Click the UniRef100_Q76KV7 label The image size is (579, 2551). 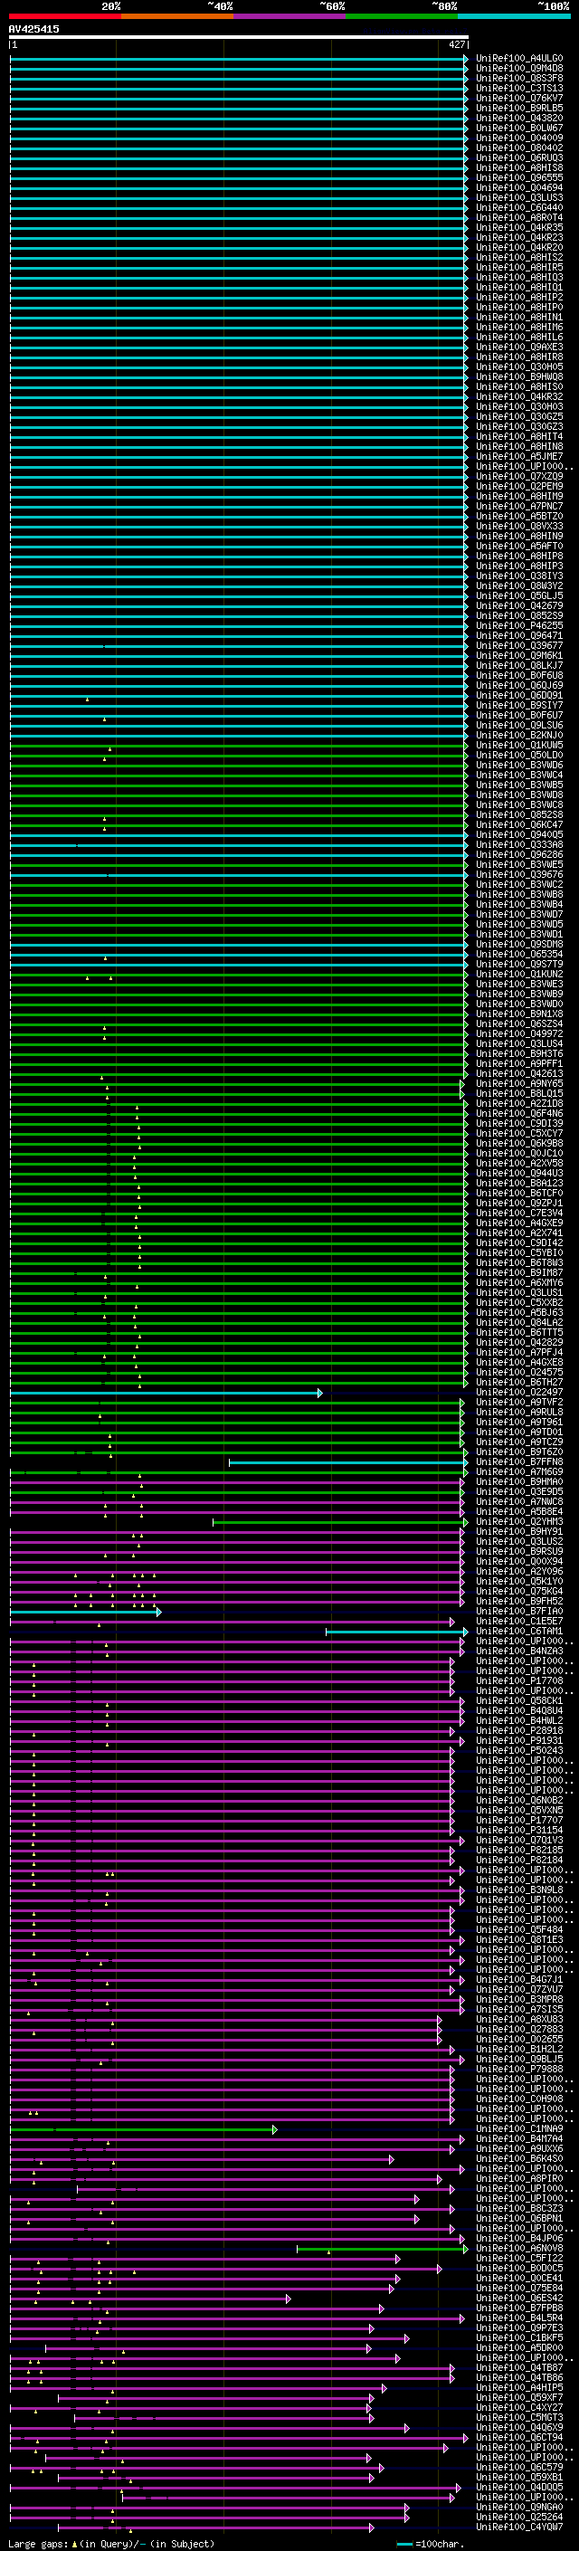pyautogui.click(x=519, y=98)
